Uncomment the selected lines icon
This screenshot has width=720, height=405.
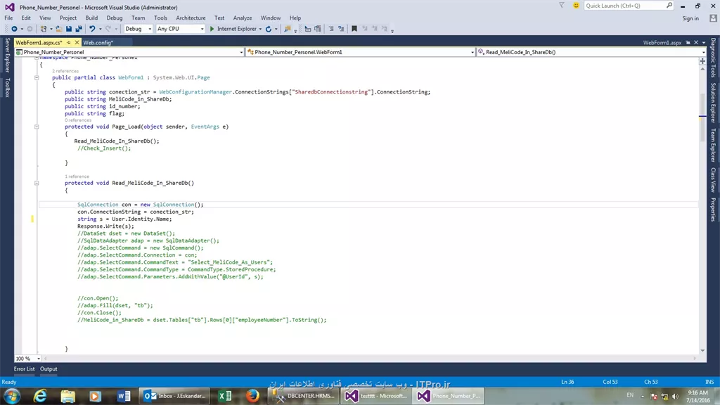coord(341,29)
